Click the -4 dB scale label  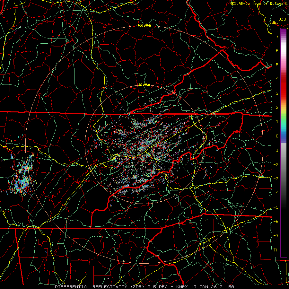pos(276,193)
